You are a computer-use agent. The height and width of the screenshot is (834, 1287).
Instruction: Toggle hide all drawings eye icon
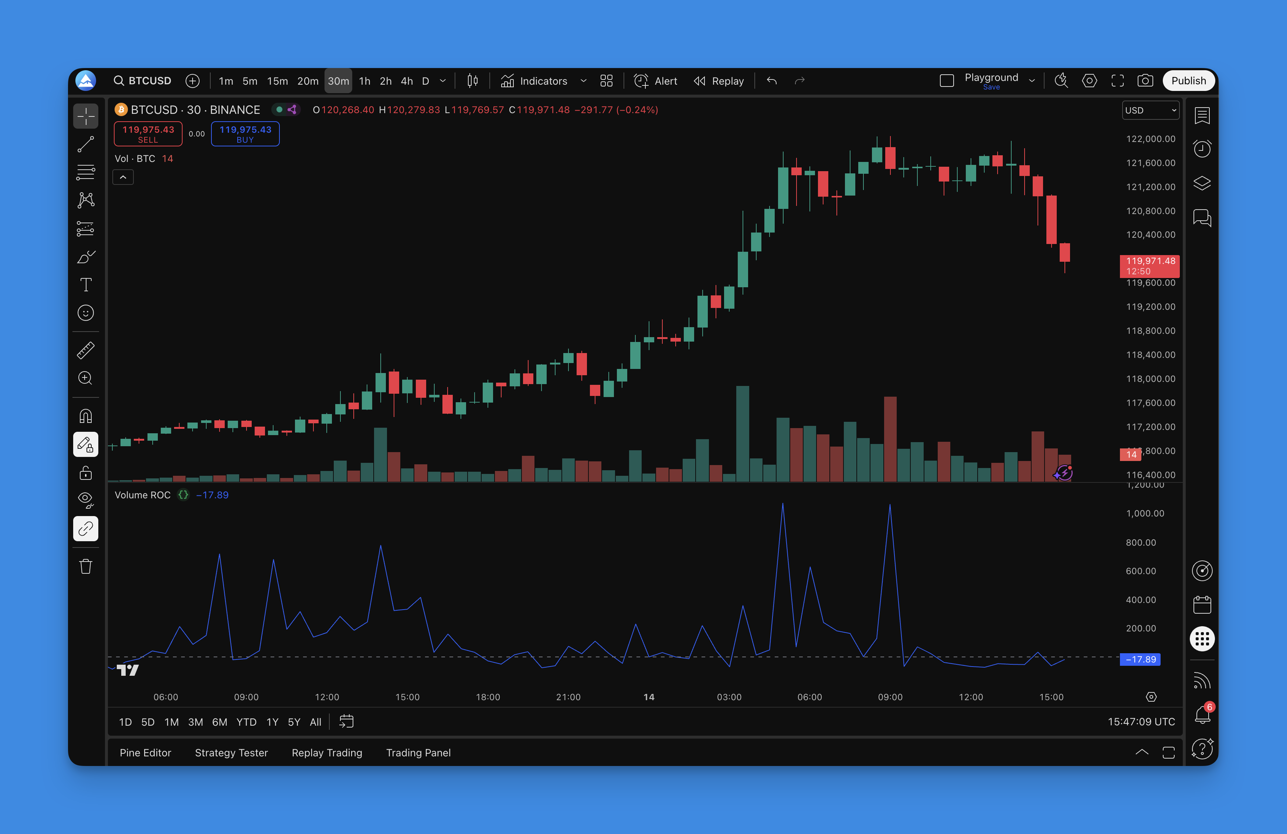pyautogui.click(x=85, y=500)
